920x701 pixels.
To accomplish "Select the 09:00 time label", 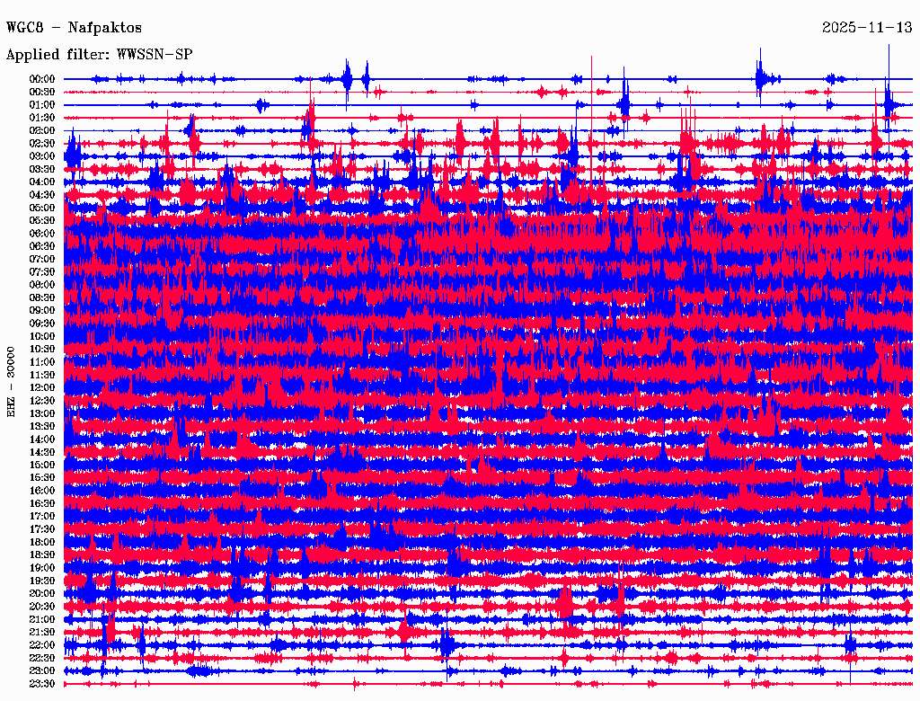I will 42,311.
